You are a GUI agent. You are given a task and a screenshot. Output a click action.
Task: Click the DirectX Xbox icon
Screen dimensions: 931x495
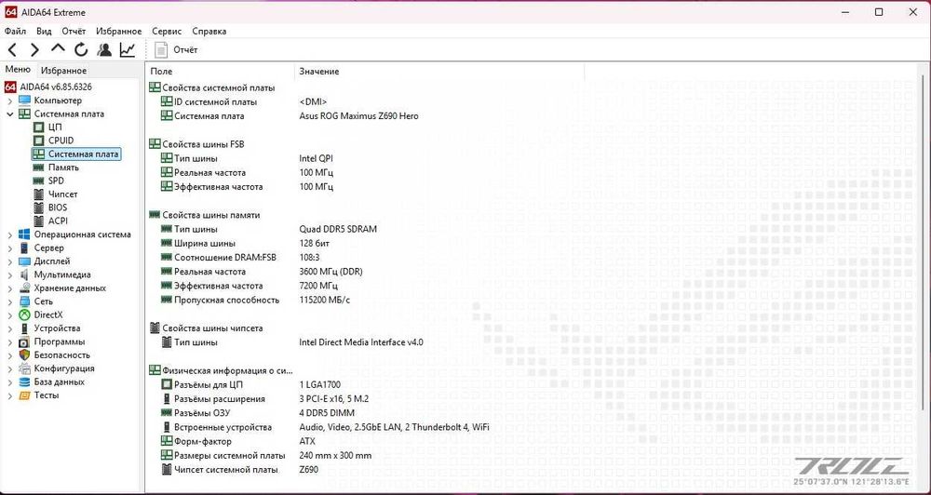pyautogui.click(x=24, y=314)
